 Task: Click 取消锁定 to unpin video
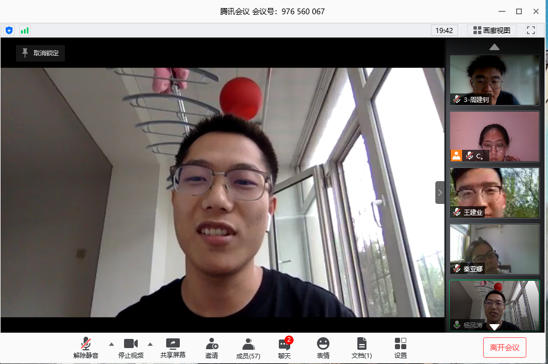40,53
